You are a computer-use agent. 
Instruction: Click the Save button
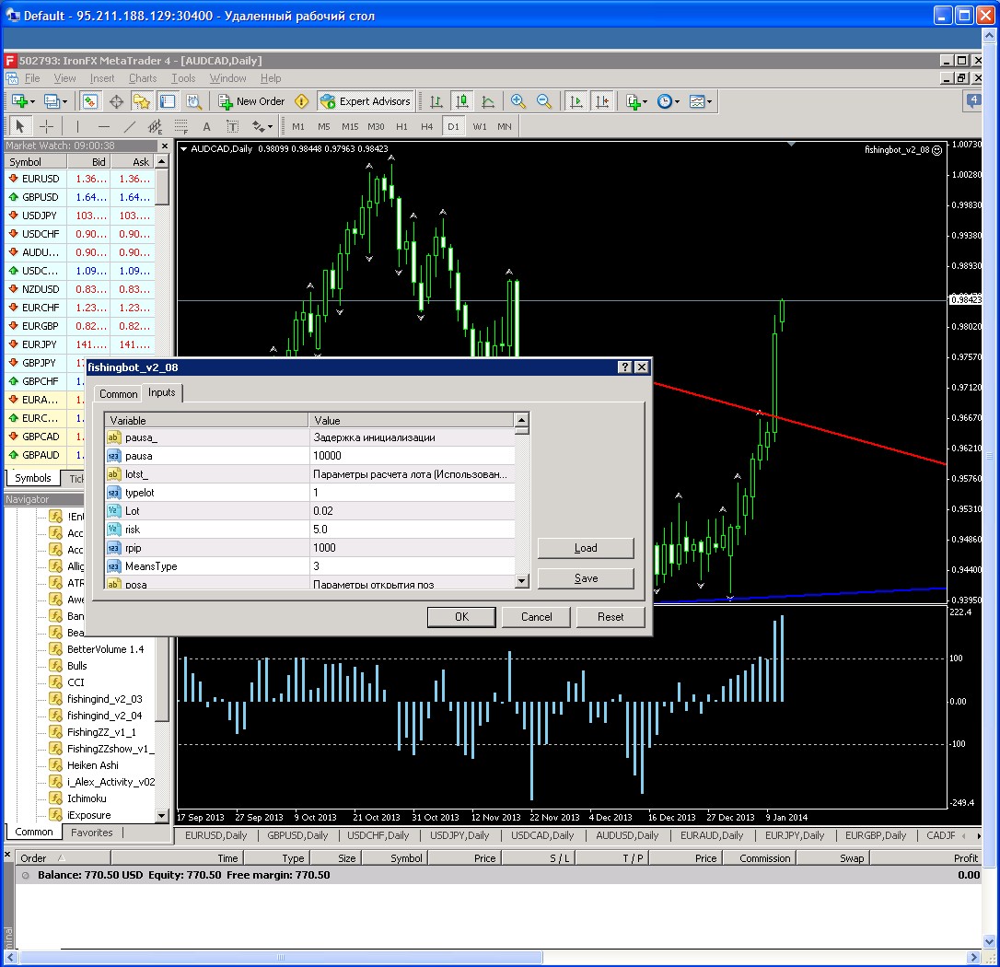[x=586, y=578]
